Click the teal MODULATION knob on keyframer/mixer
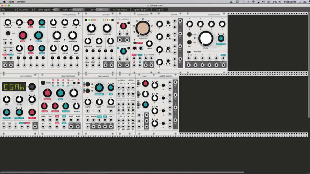310x174 pixels. [x=221, y=38]
